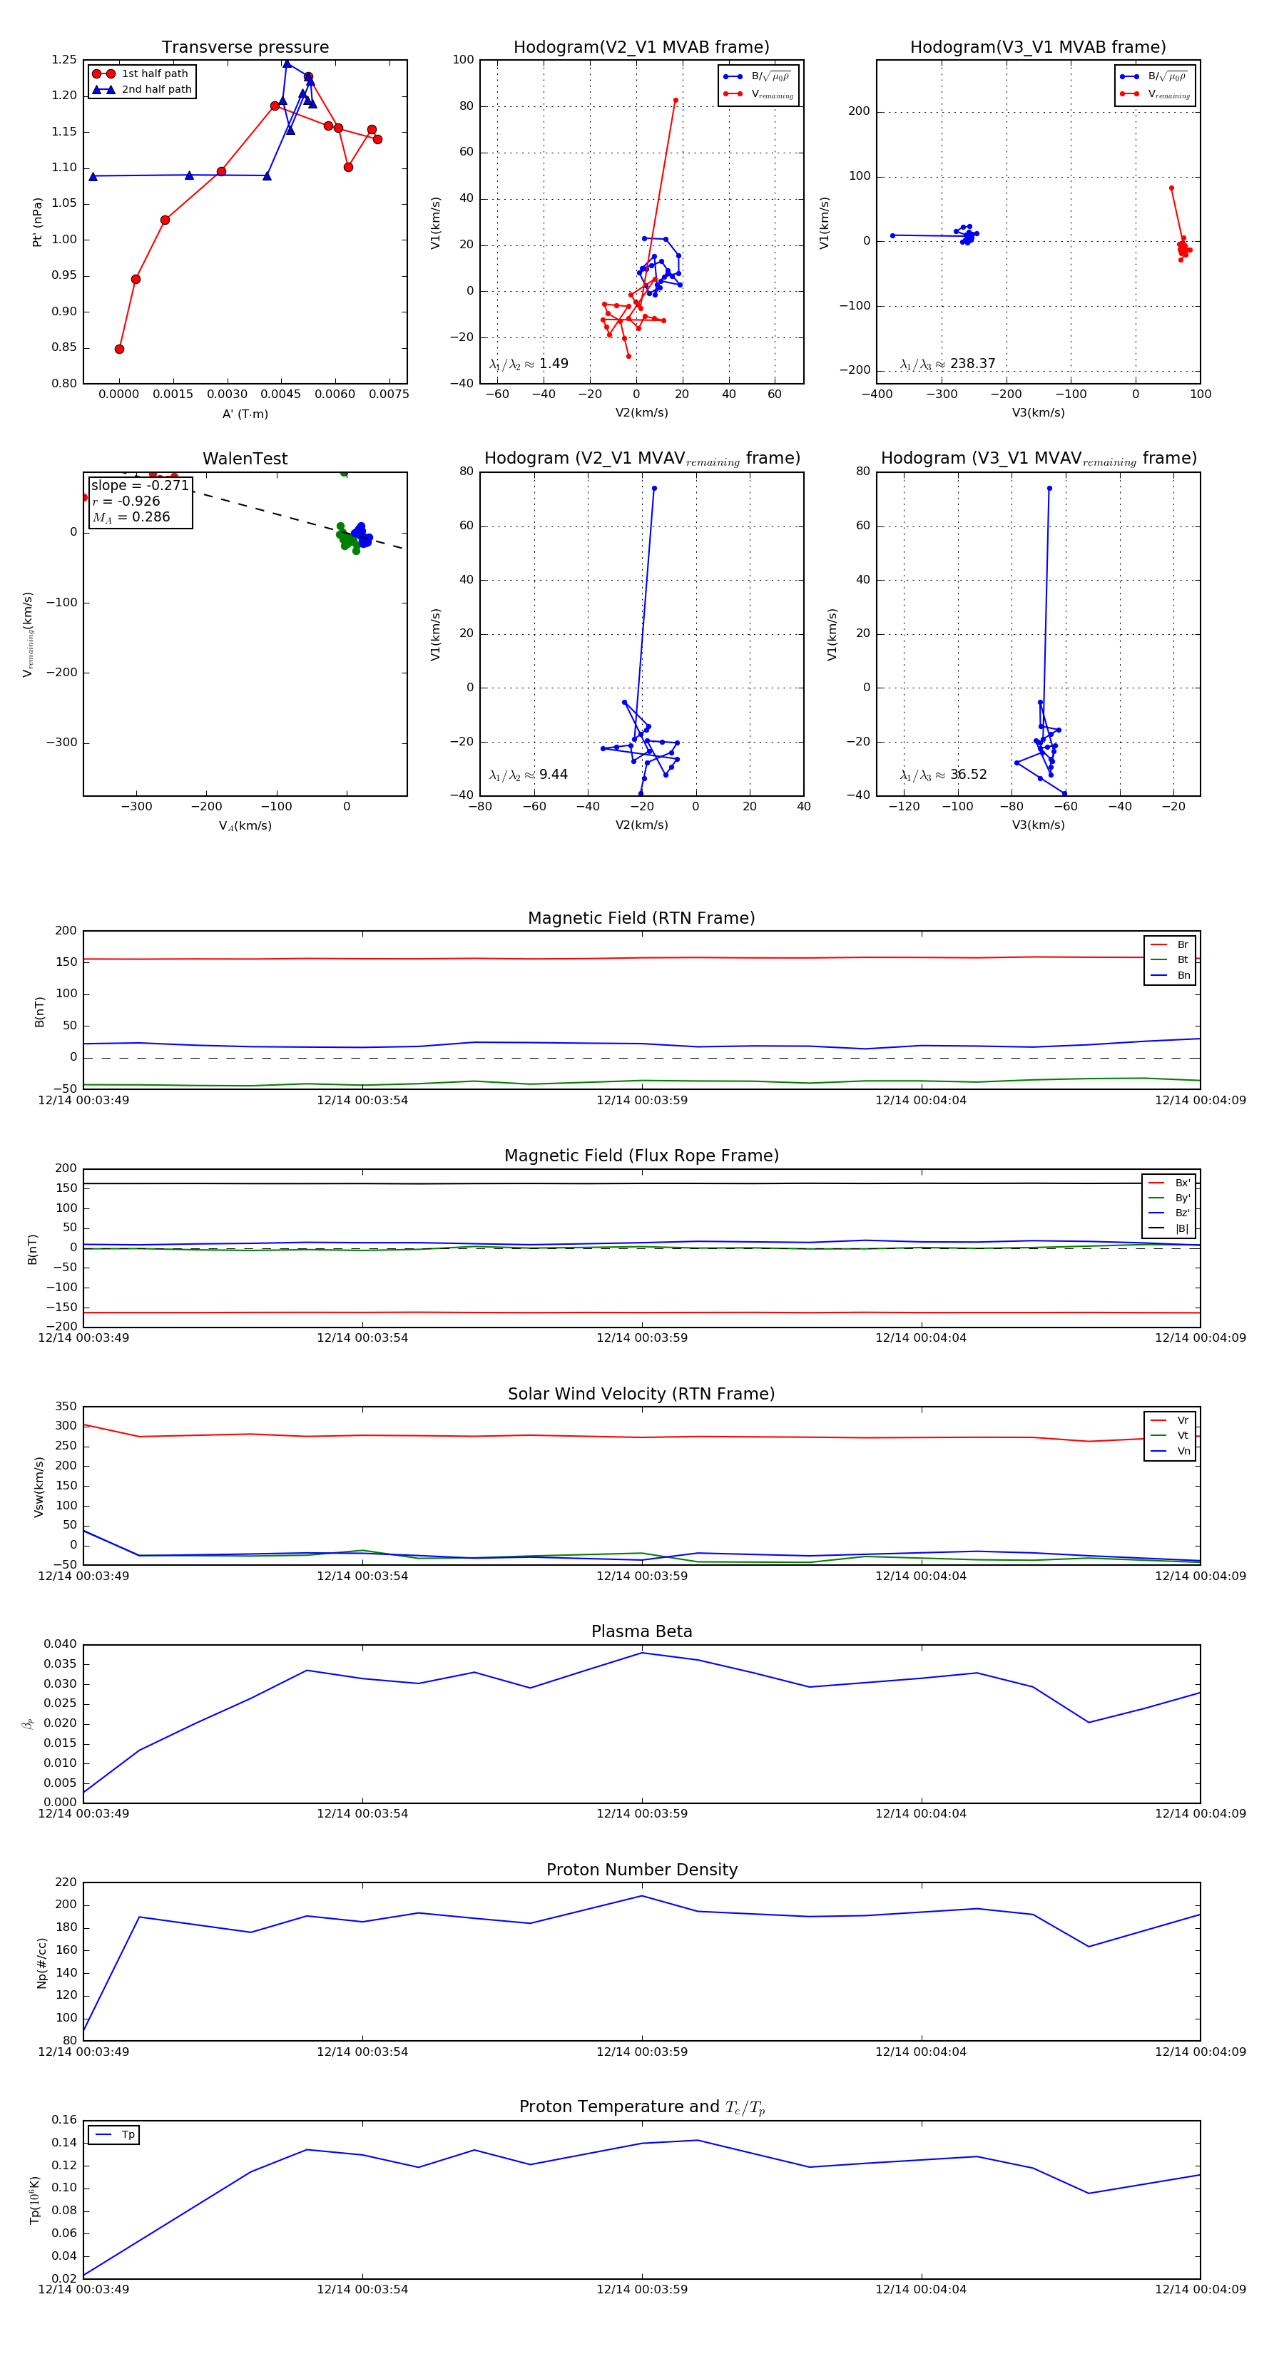Click the "V_remaining(km/s)" WalenTest y-axis label
1284x2354 pixels.
pyautogui.click(x=29, y=634)
